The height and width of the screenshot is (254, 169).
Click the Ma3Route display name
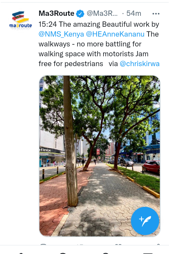coord(56,13)
